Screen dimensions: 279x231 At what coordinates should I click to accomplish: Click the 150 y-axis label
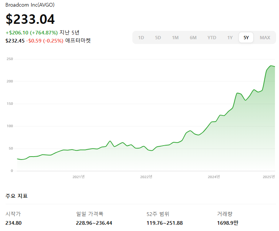point(10,104)
